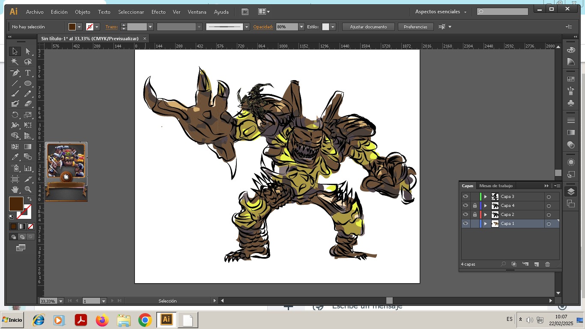Click the Windows Inicio start button
The image size is (585, 329).
[x=12, y=320]
